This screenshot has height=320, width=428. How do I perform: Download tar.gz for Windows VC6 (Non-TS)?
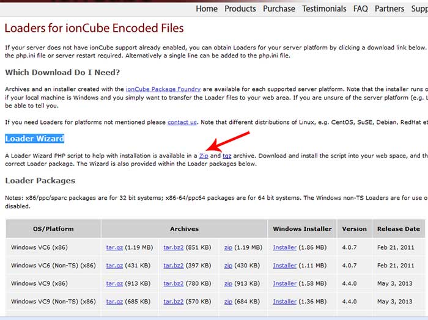(x=114, y=266)
